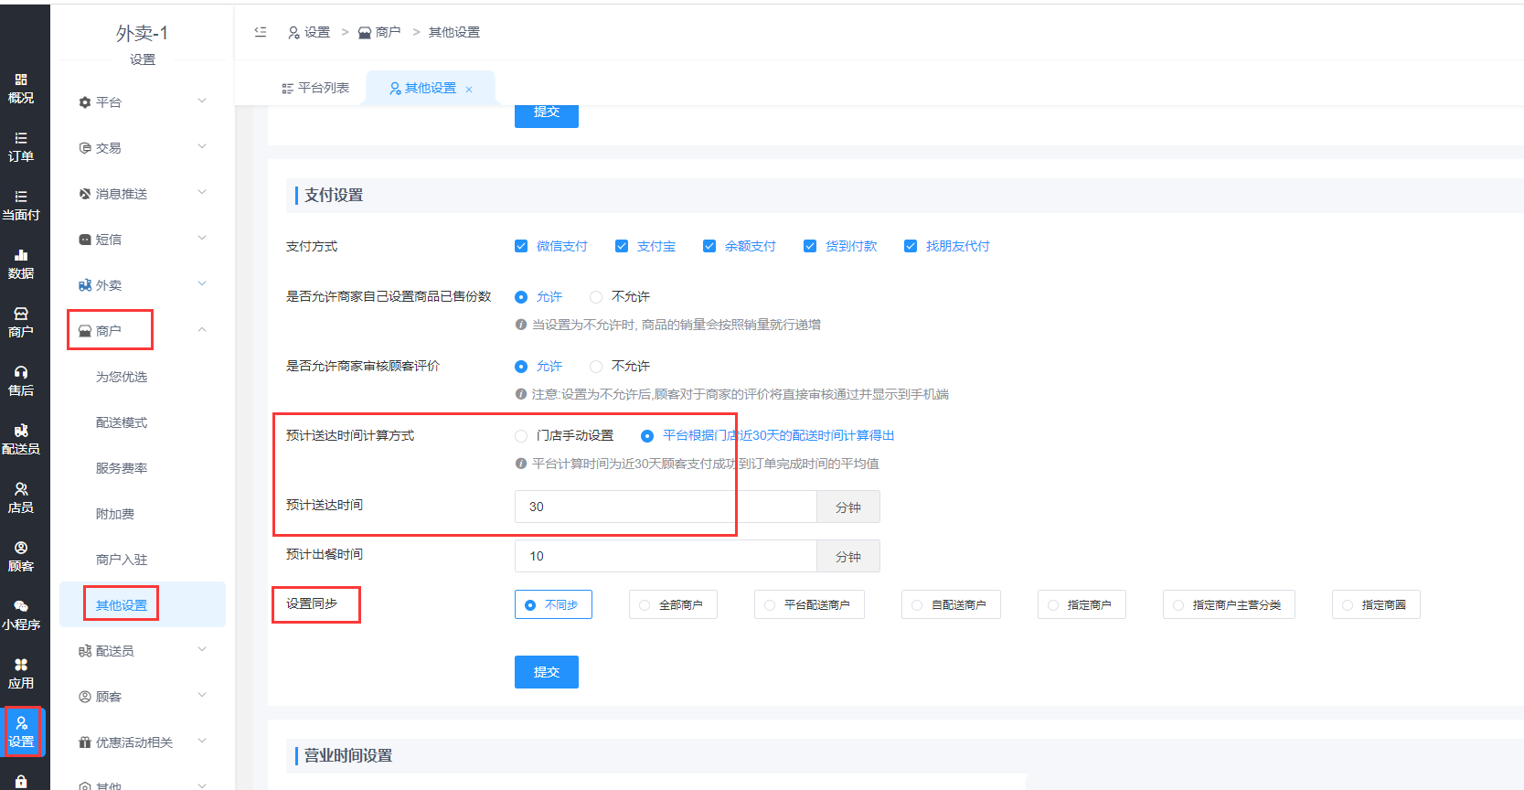The height and width of the screenshot is (790, 1524).
Task: Open the 服务费率 submenu item
Action: [122, 468]
